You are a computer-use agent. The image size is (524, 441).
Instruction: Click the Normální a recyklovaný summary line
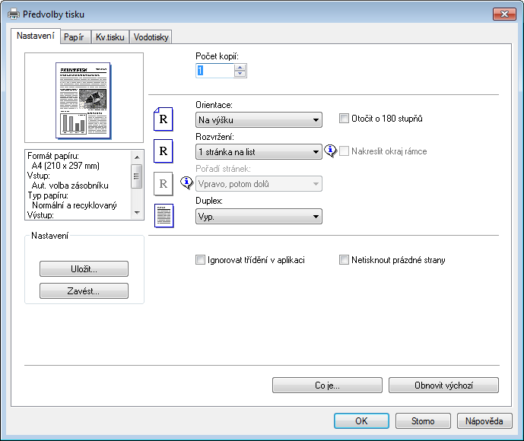75,205
